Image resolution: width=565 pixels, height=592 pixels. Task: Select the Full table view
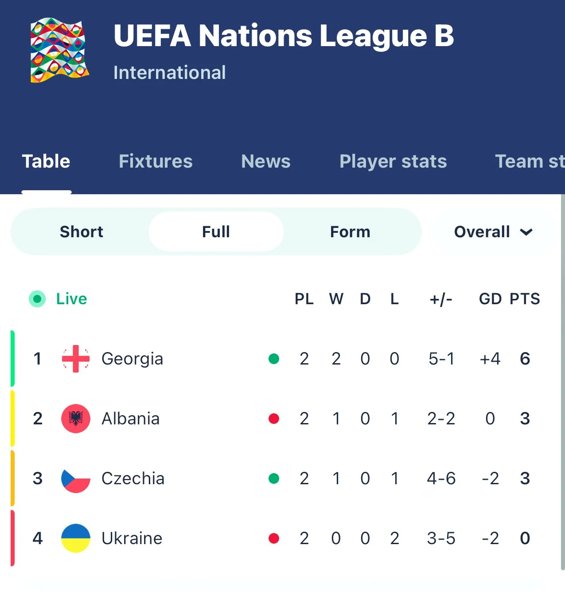[x=216, y=232]
